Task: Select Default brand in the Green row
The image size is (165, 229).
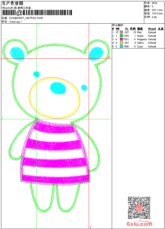Action: point(152,36)
